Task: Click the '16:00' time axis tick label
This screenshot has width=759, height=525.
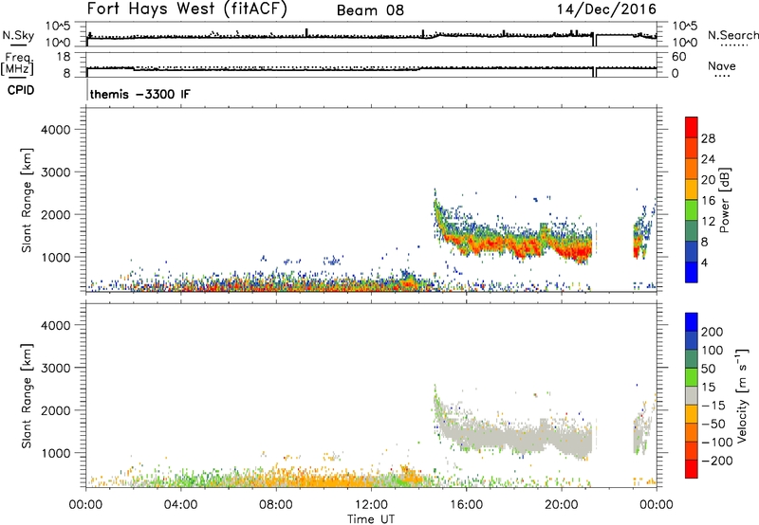Action: click(466, 505)
